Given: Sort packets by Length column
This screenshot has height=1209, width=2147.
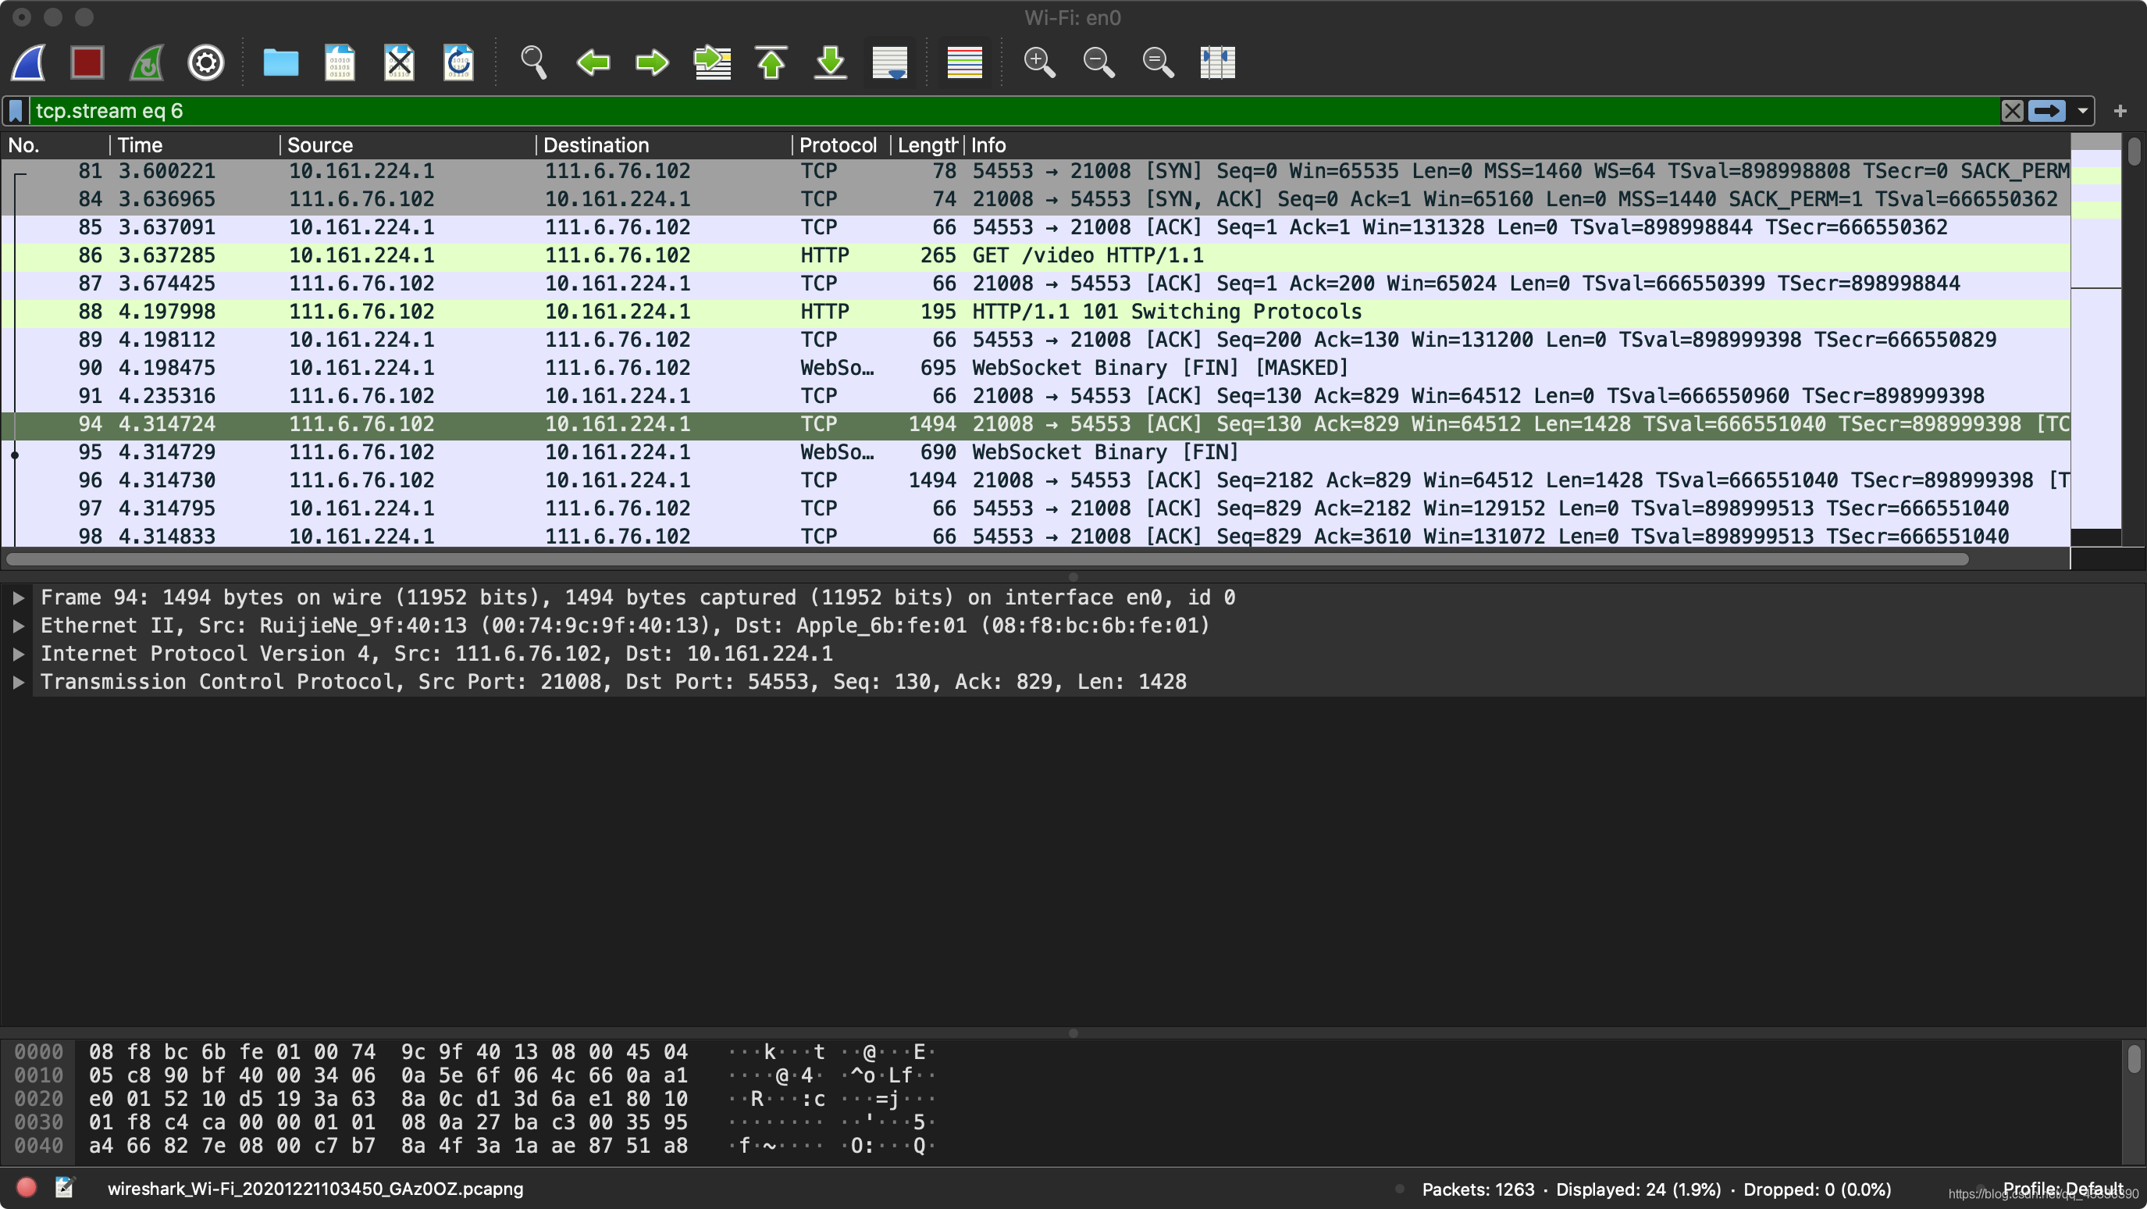Looking at the screenshot, I should [927, 145].
